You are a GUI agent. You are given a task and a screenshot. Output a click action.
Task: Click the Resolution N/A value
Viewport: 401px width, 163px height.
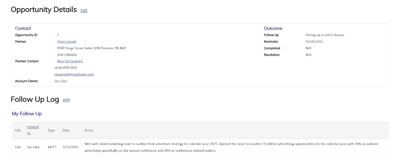(x=308, y=55)
